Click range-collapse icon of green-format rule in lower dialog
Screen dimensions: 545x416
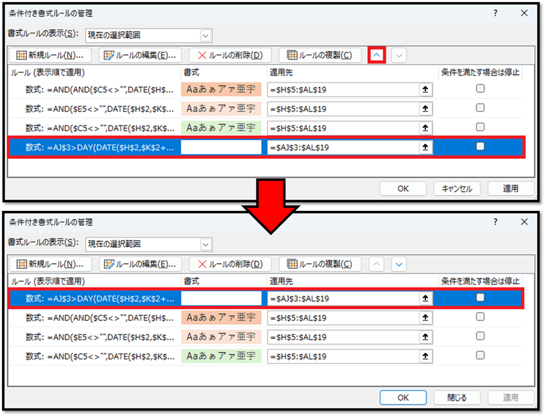point(424,356)
